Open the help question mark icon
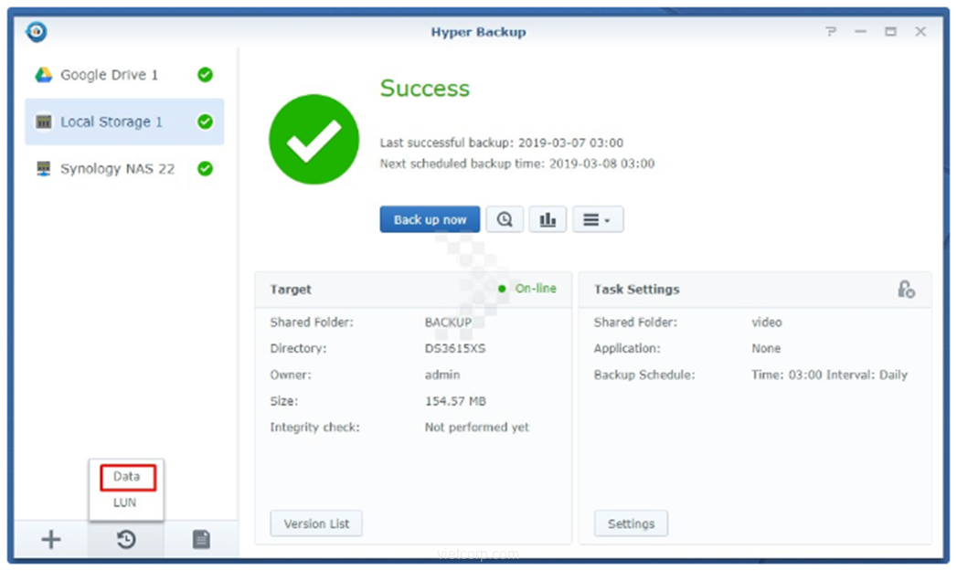The height and width of the screenshot is (571, 957). pyautogui.click(x=831, y=32)
